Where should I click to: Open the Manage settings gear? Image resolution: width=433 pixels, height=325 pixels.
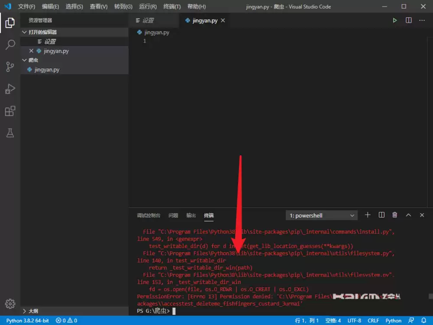click(x=10, y=304)
